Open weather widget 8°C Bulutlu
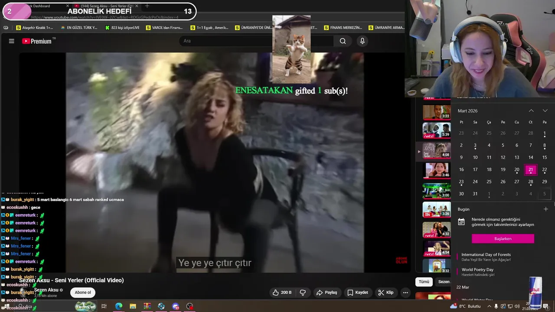The width and height of the screenshot is (555, 312). [465, 306]
